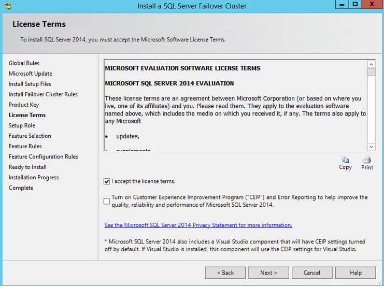Click 'MICROSOFT EVALUATION SOFTWARE LICENSE TERMS' heading
Image resolution: width=384 pixels, height=286 pixels.
183,68
